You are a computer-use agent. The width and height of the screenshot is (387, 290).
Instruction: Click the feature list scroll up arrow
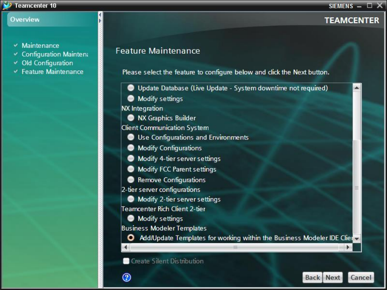pos(357,87)
